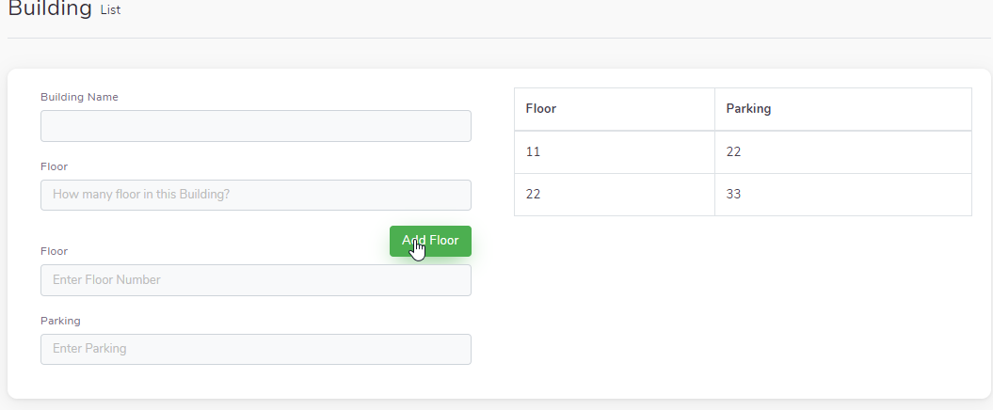Image resolution: width=993 pixels, height=410 pixels.
Task: Select the table row with parking 33
Action: [743, 195]
